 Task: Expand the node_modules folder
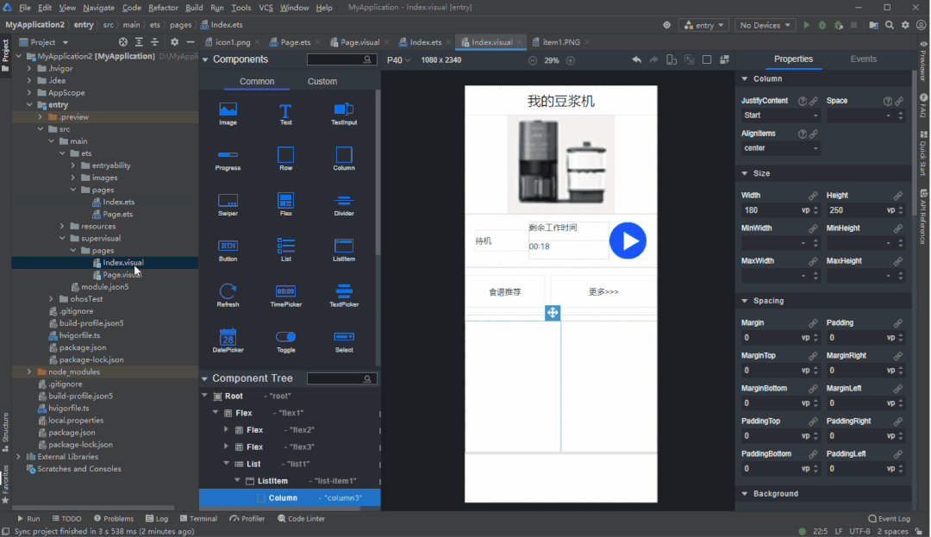click(29, 372)
